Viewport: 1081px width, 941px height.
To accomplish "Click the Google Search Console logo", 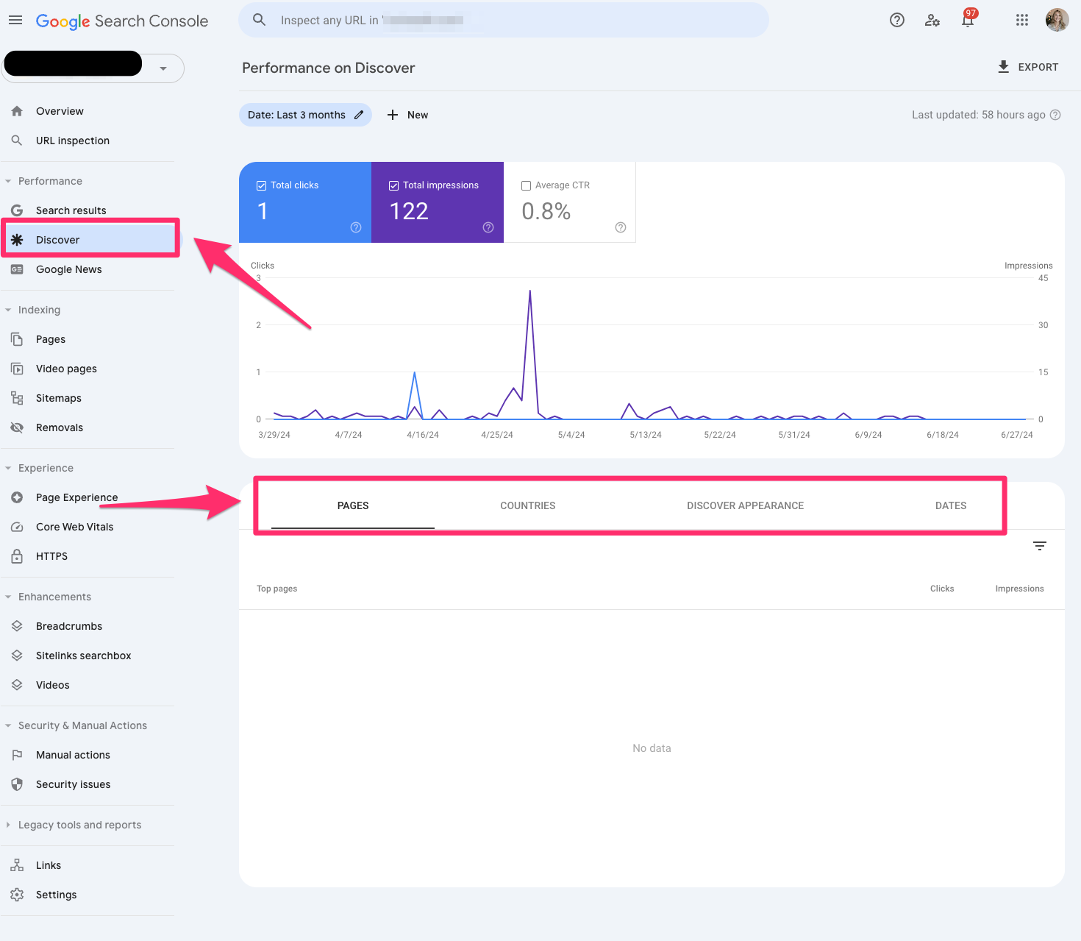I will click(x=122, y=21).
